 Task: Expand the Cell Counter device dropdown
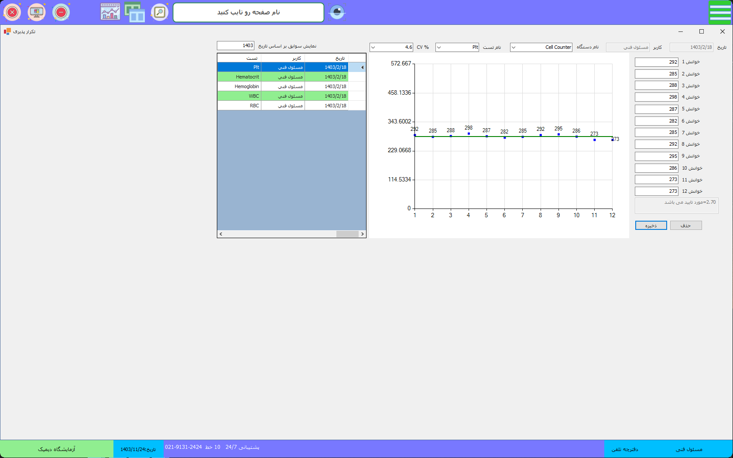[x=514, y=48]
